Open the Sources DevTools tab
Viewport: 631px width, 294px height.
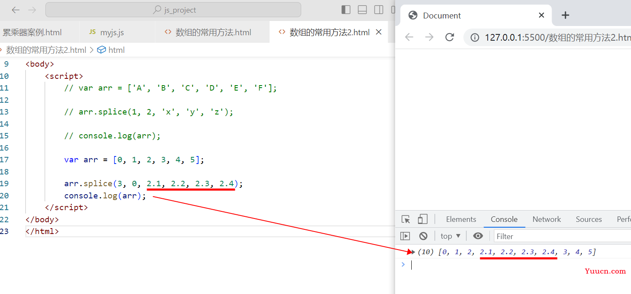(589, 219)
